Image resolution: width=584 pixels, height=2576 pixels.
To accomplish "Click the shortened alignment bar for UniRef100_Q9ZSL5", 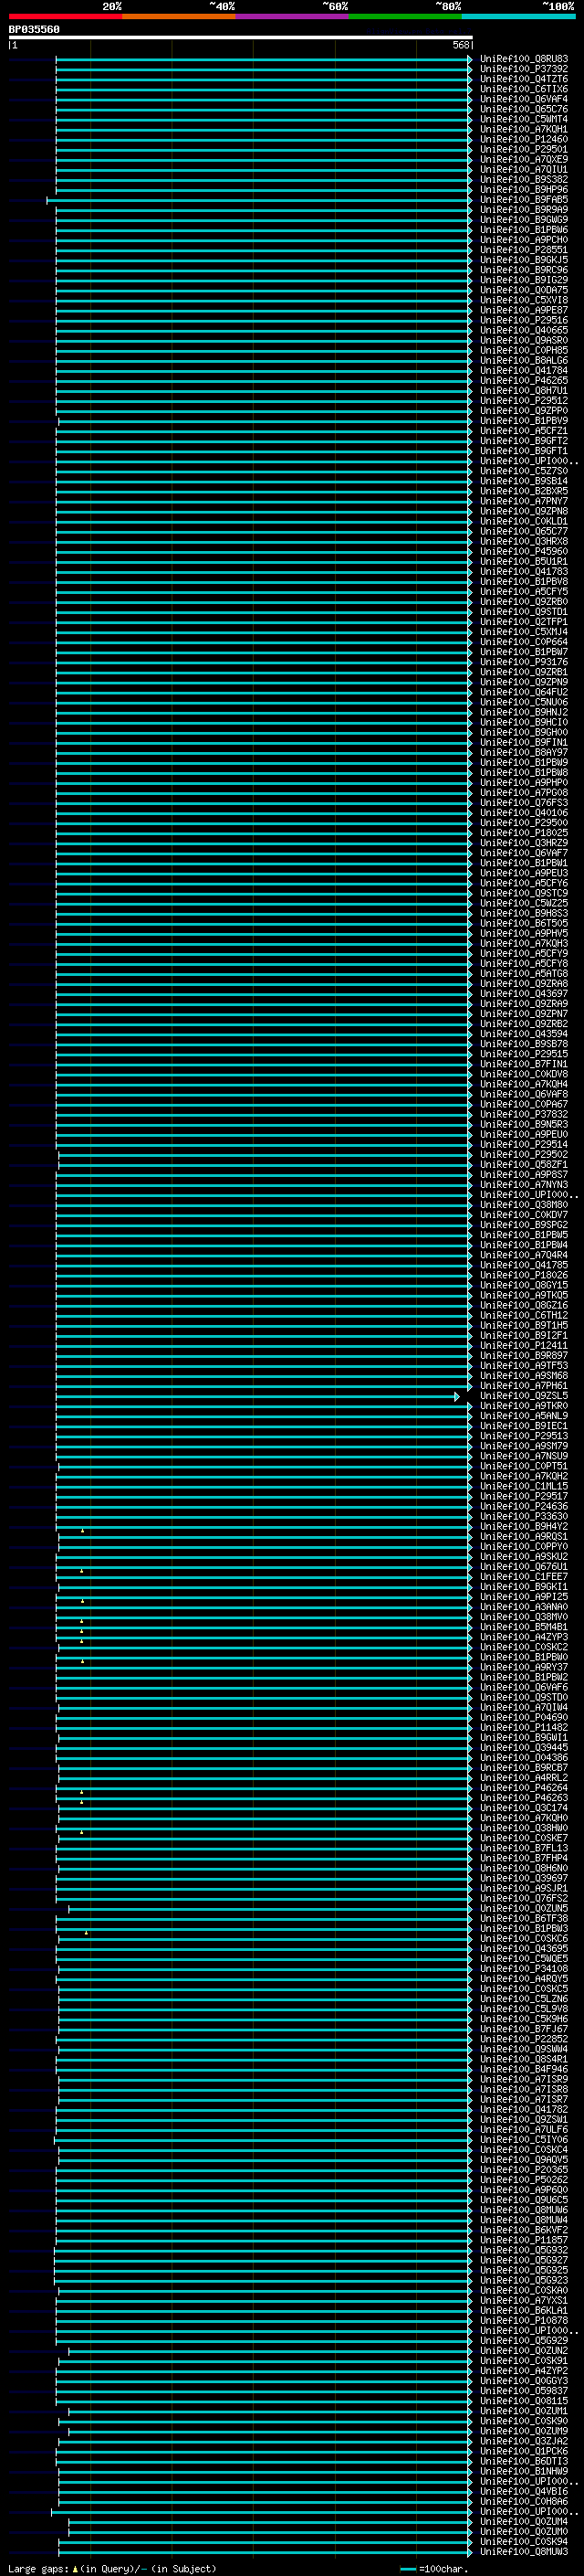I will [257, 1396].
